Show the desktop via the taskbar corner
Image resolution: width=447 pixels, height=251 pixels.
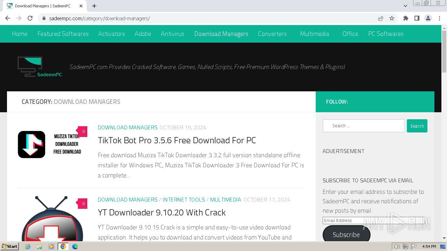(x=443, y=246)
